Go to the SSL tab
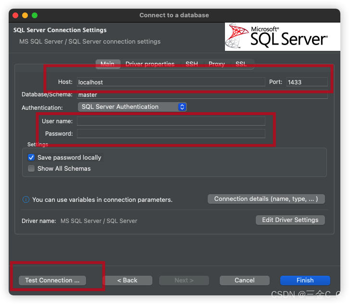Screen dimensions: 349x304 [241, 64]
